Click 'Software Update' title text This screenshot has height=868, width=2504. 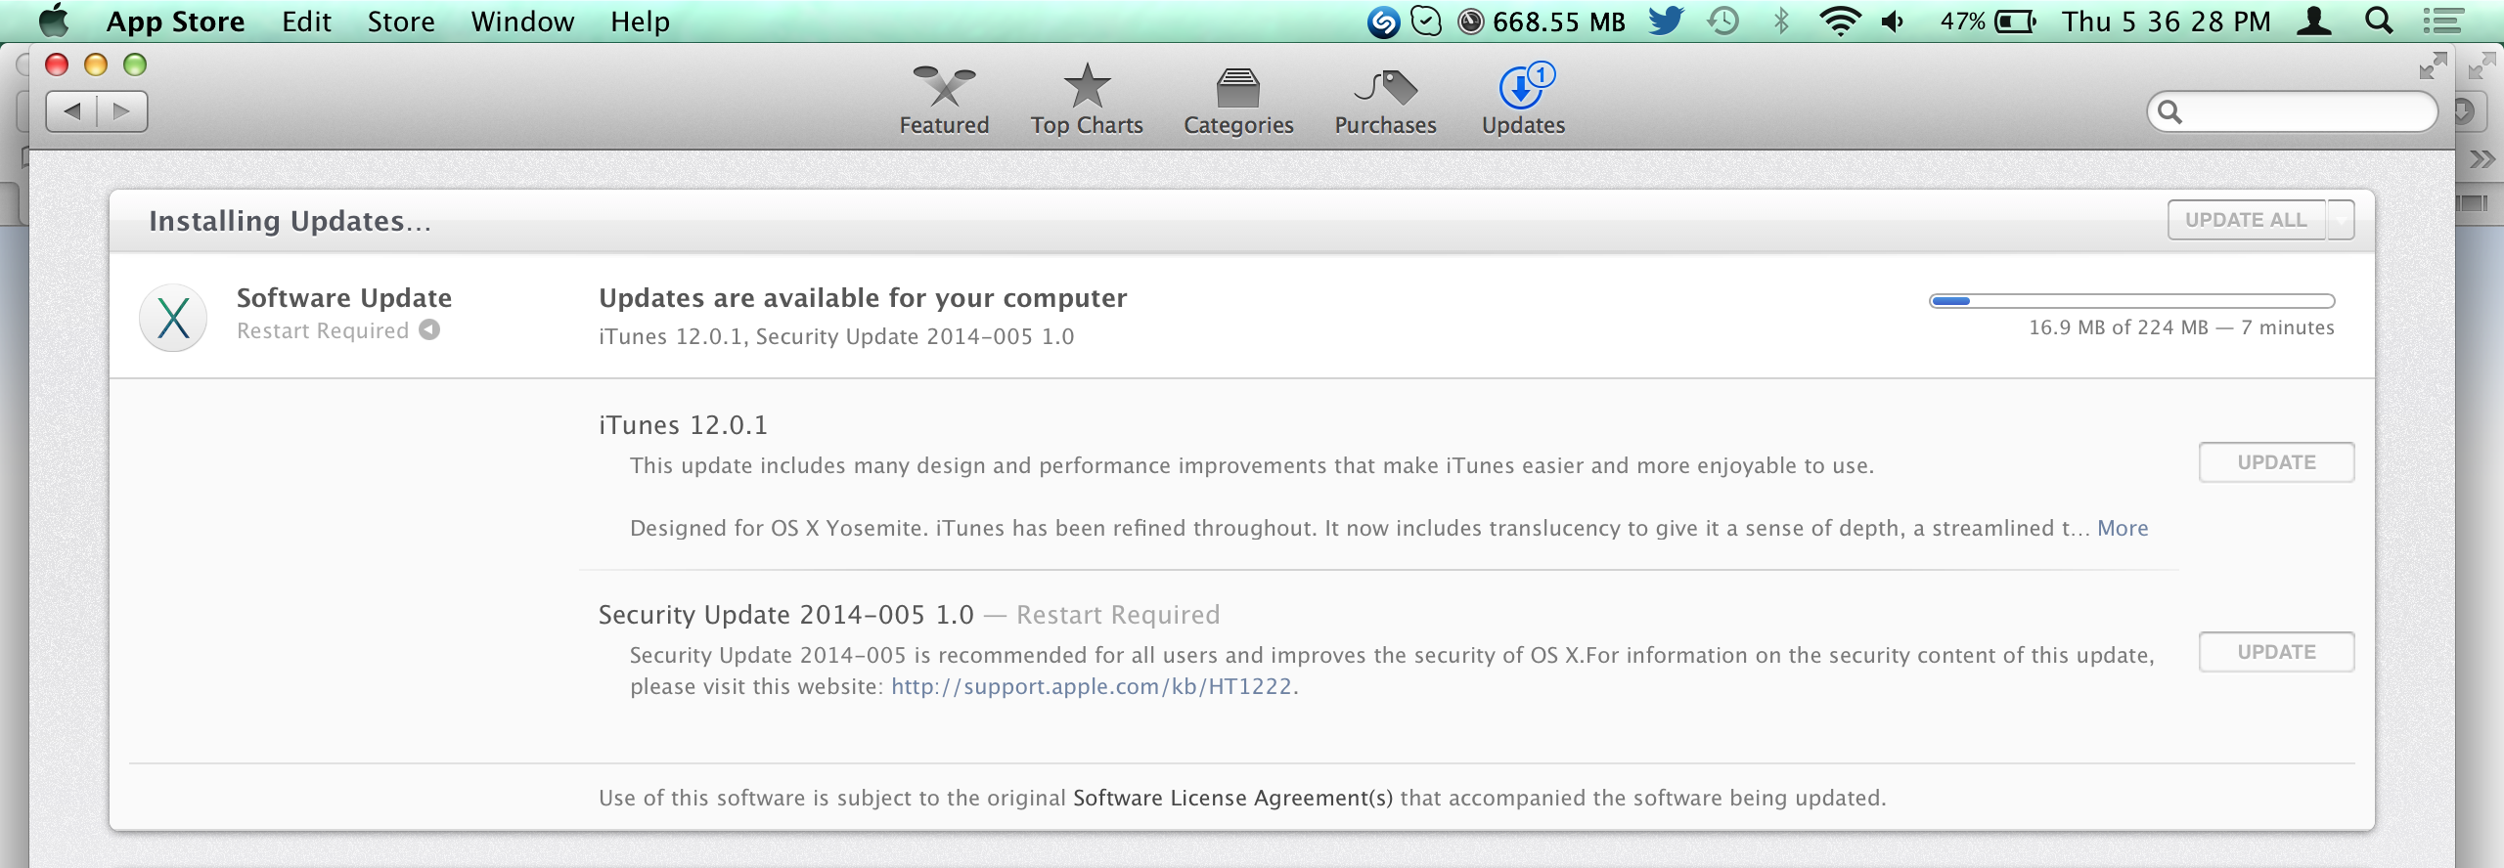(344, 298)
